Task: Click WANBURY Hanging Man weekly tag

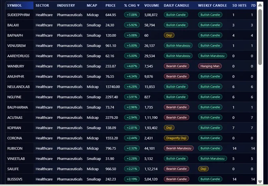Action: tap(210, 66)
